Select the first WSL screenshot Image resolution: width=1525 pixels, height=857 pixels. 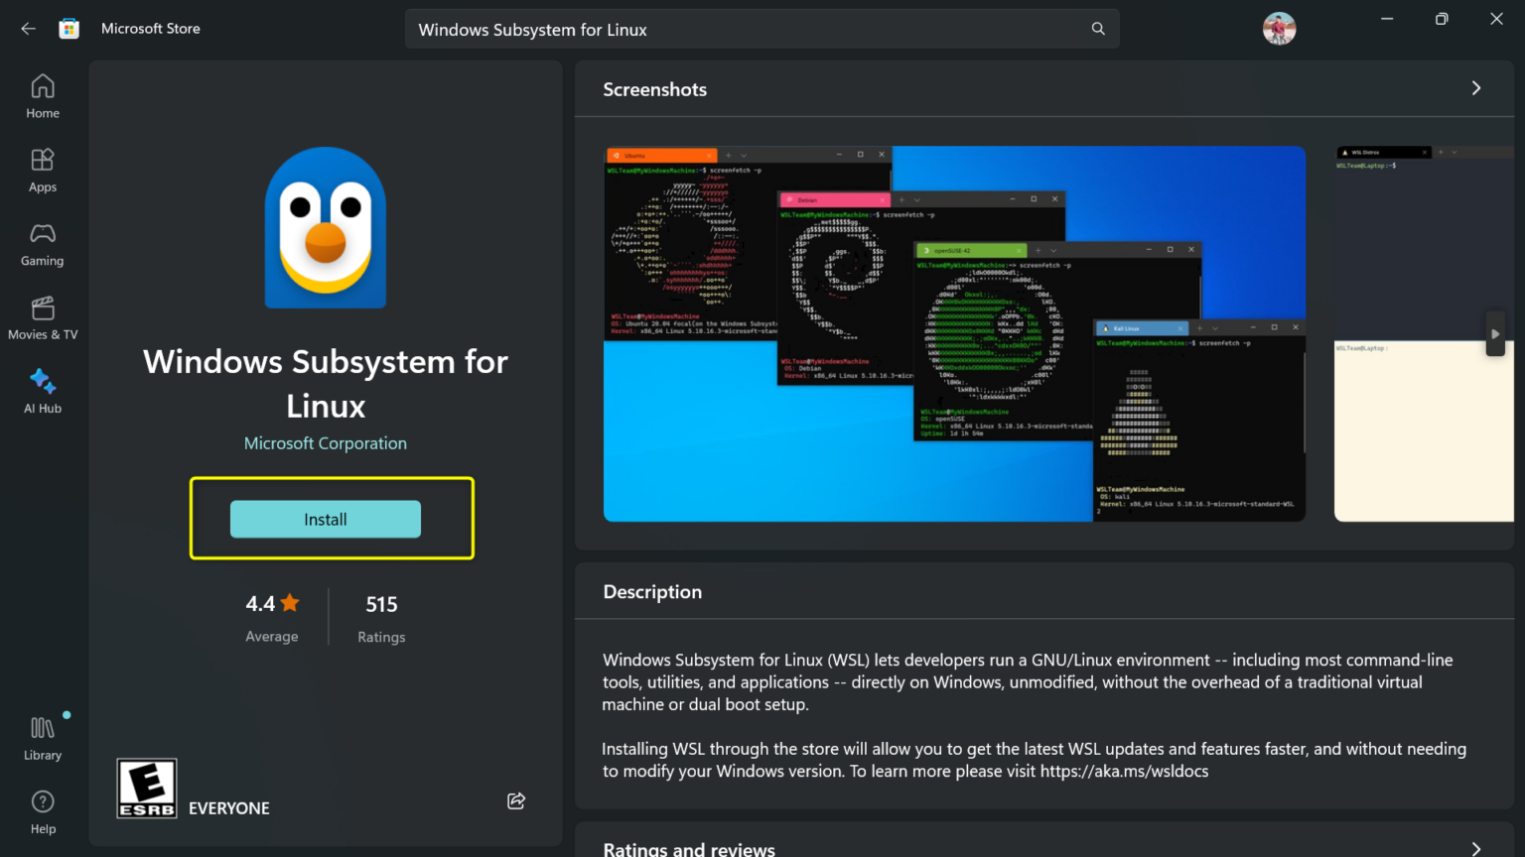[953, 333]
